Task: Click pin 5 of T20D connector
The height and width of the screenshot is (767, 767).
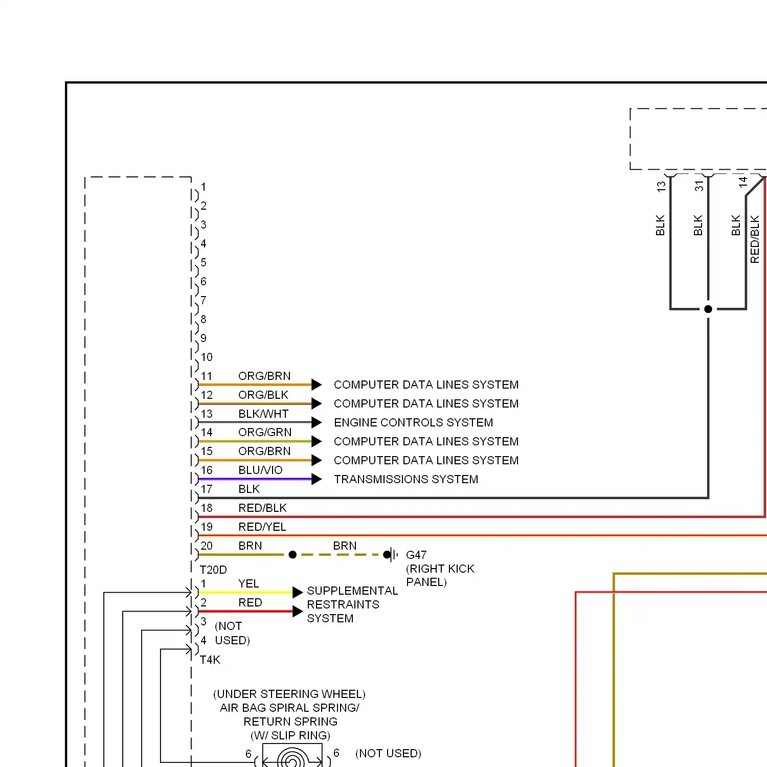Action: tap(204, 262)
